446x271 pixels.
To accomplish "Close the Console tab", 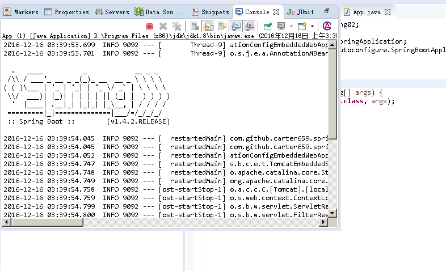I will pos(276,12).
